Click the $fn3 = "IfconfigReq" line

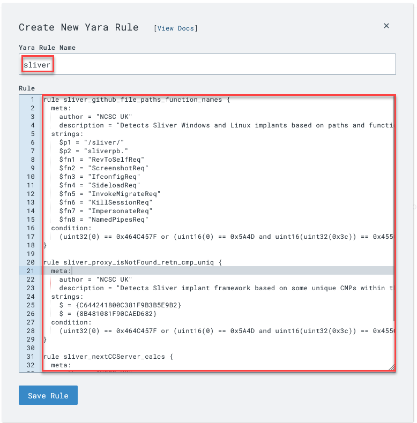pos(100,177)
